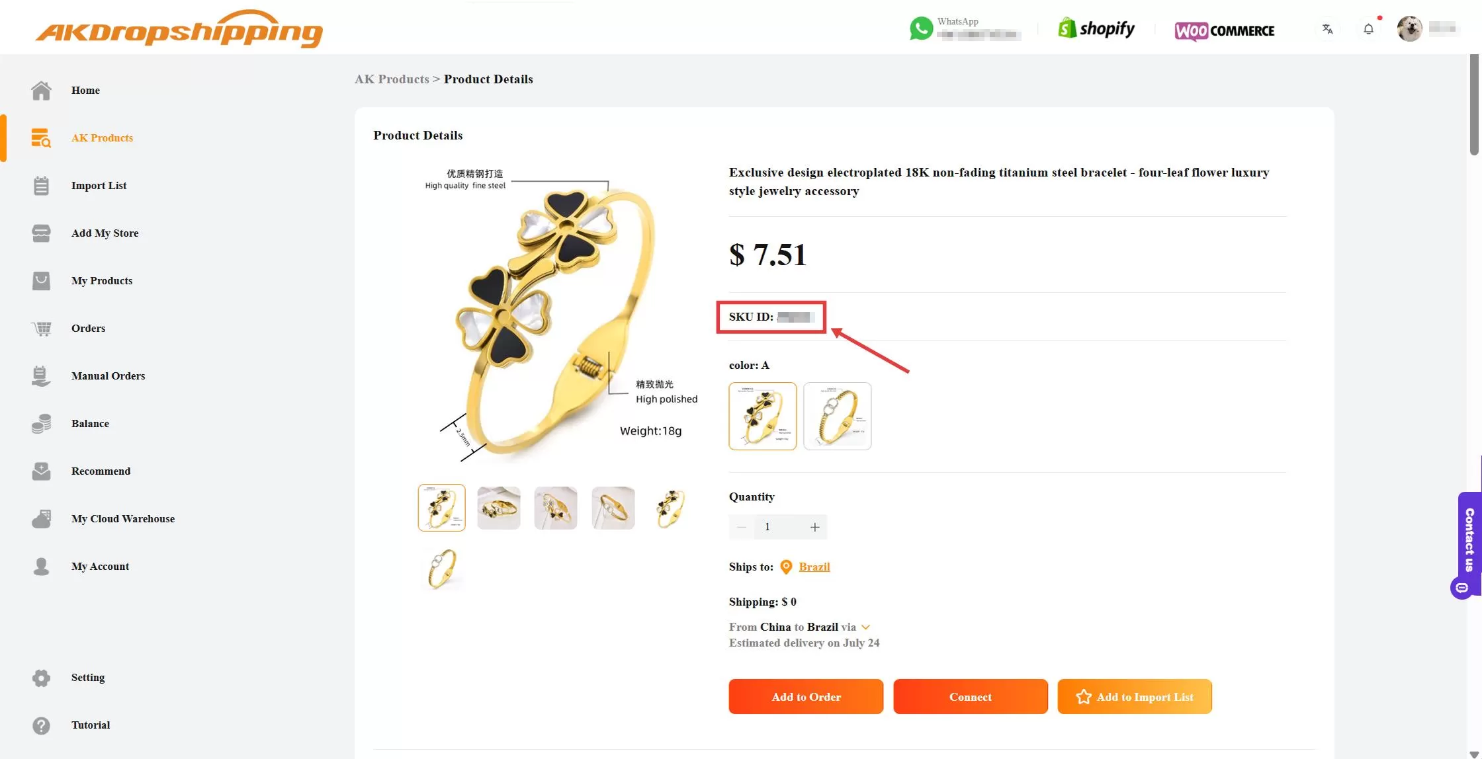Image resolution: width=1482 pixels, height=759 pixels.
Task: Expand the shipping method via chevron
Action: [865, 627]
